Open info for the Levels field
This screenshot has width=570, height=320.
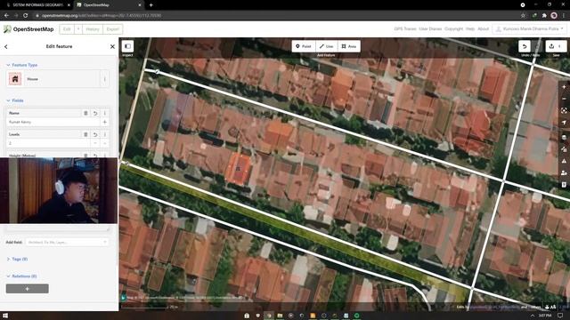click(105, 134)
